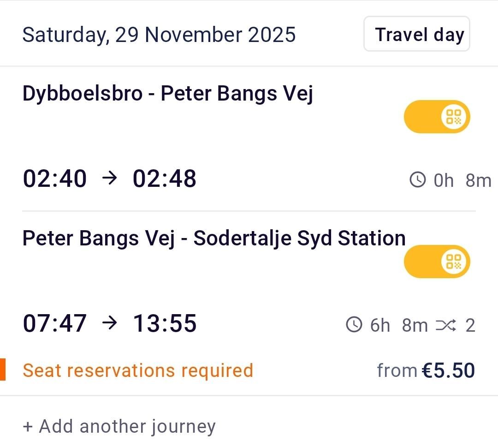Click clock icon beside 0h 8m duration
The height and width of the screenshot is (447, 498).
418,180
